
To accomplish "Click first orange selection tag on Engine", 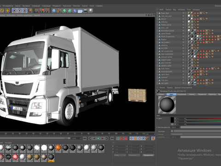I will tap(204, 40).
